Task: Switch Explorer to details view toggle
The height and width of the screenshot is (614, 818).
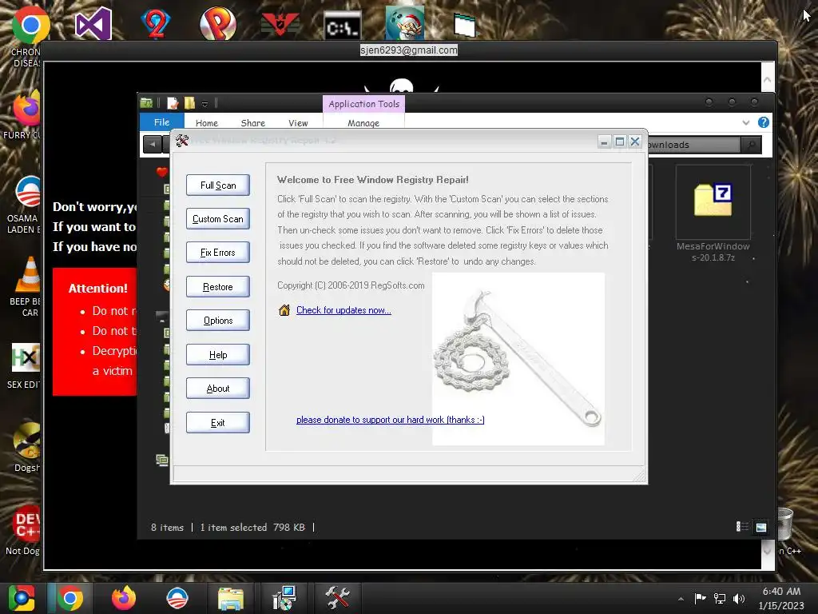Action: coord(742,527)
